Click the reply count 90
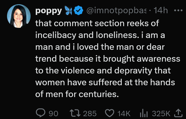The image size is (186, 119). 54,113
